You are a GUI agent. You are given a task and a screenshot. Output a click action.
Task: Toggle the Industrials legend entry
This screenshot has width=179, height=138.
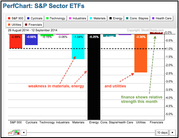point(77,19)
